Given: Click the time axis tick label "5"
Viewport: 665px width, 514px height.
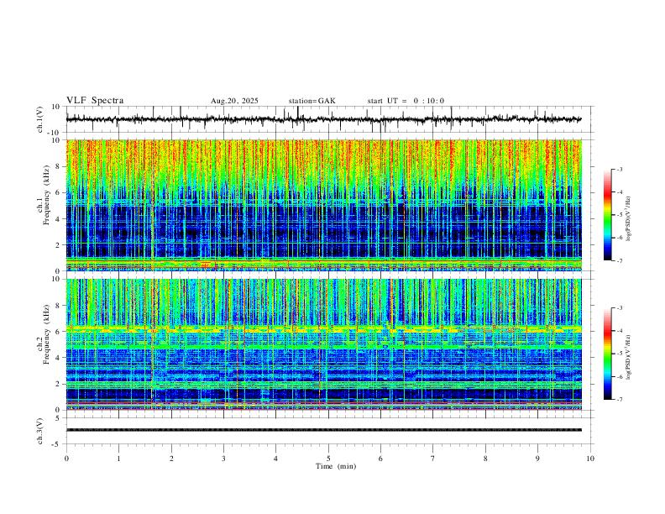Looking at the screenshot, I should tap(328, 459).
